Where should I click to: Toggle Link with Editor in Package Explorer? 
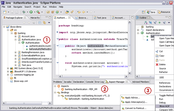[x=44, y=23]
